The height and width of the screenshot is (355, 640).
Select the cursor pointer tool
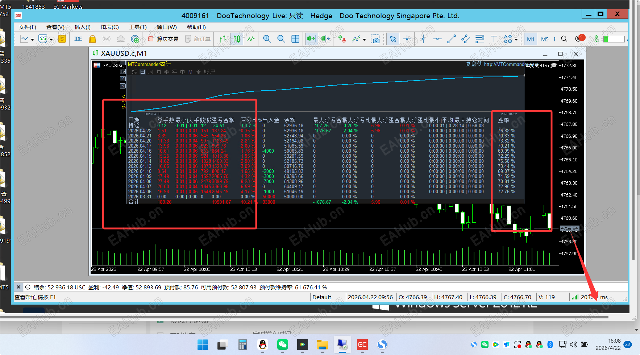pos(393,39)
